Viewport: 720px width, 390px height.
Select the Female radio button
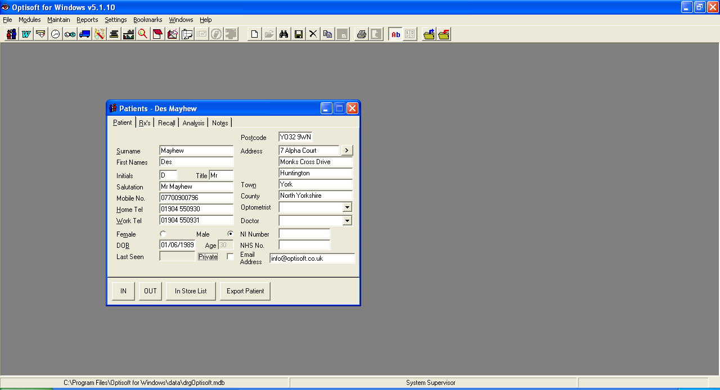point(163,234)
